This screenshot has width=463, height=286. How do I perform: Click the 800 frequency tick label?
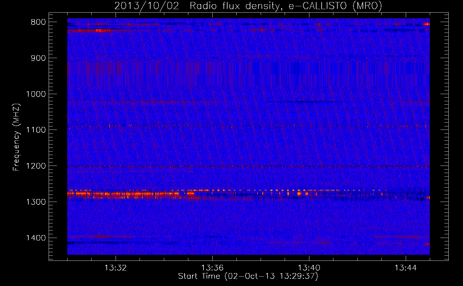pos(38,22)
